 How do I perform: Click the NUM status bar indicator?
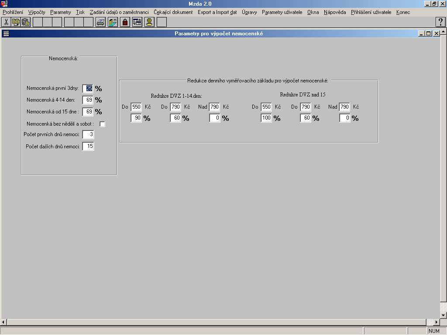point(434,331)
